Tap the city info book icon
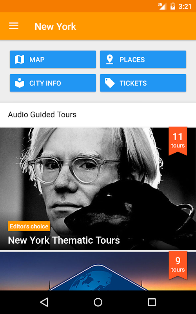The width and height of the screenshot is (196, 314). point(20,83)
